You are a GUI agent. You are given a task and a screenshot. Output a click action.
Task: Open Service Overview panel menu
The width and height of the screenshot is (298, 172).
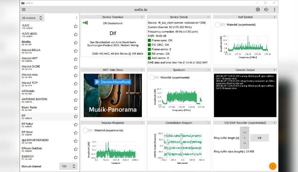click(x=142, y=17)
